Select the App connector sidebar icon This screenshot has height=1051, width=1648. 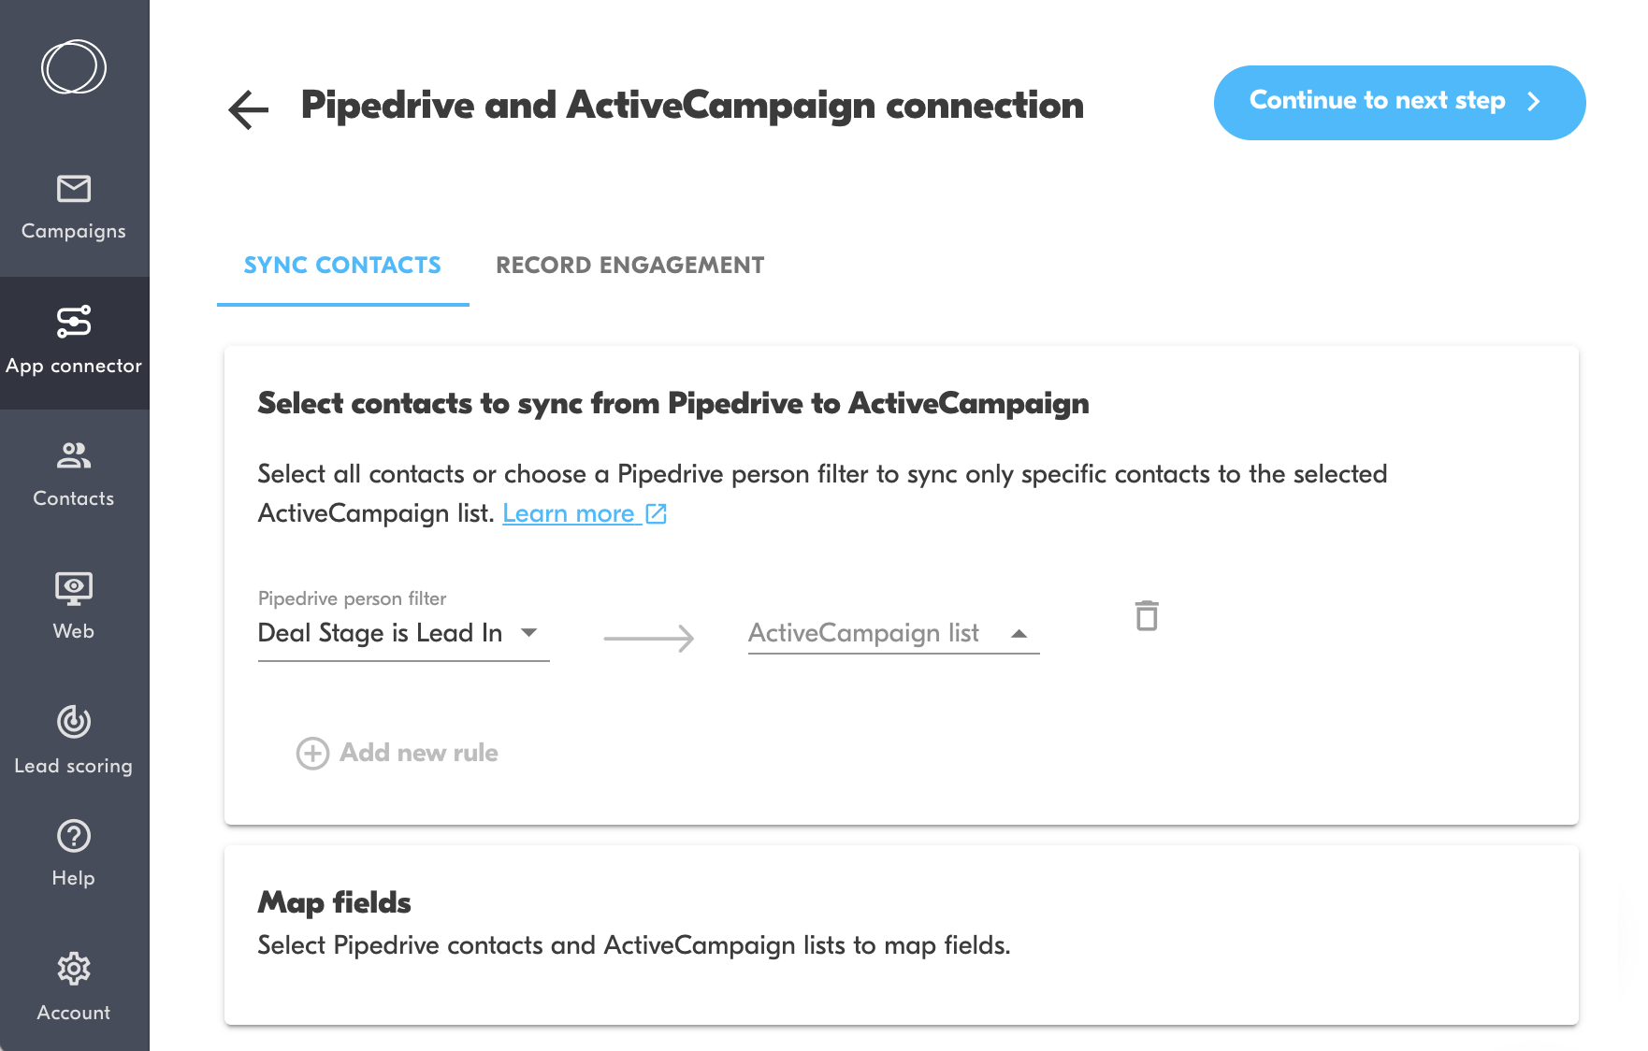pyautogui.click(x=74, y=322)
